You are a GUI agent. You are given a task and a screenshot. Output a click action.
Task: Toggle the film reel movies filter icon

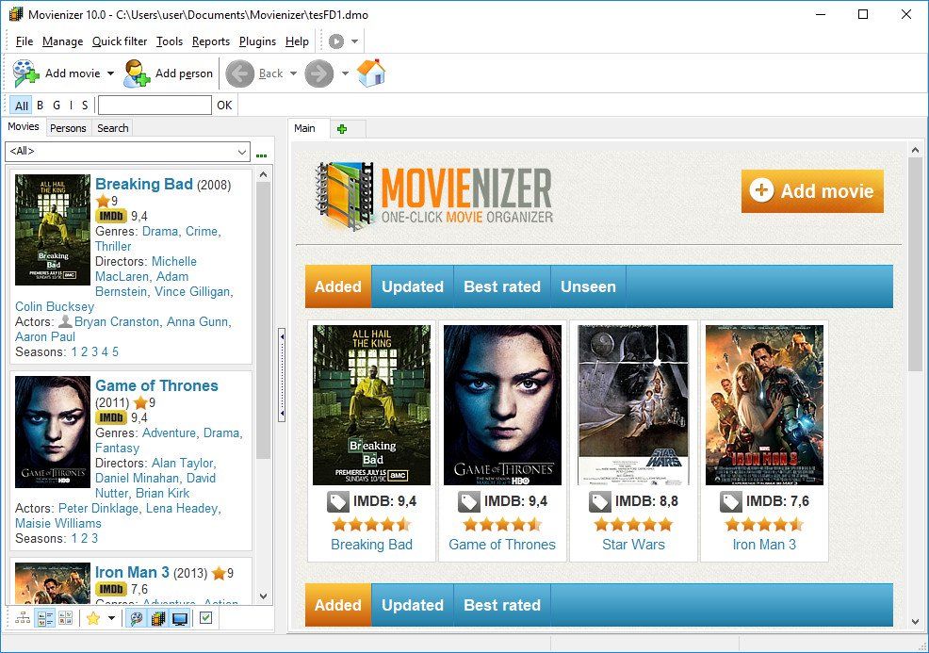pos(137,619)
